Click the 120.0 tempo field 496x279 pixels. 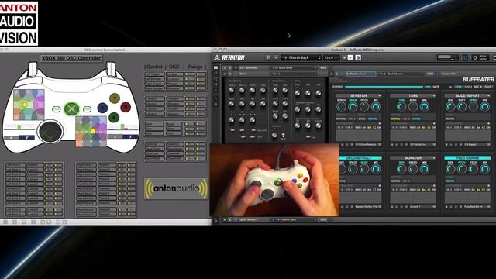pos(331,57)
